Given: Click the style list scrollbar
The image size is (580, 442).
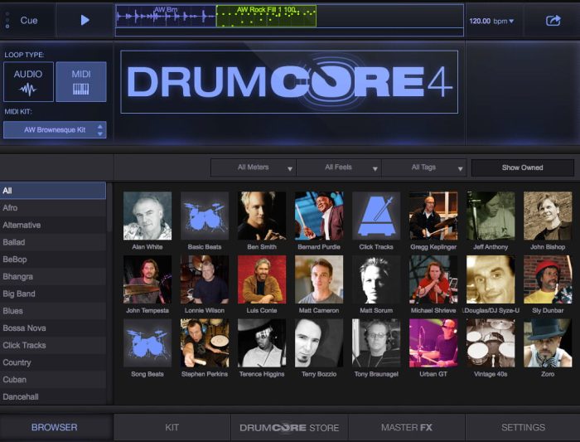Looking at the screenshot, I should (109, 207).
